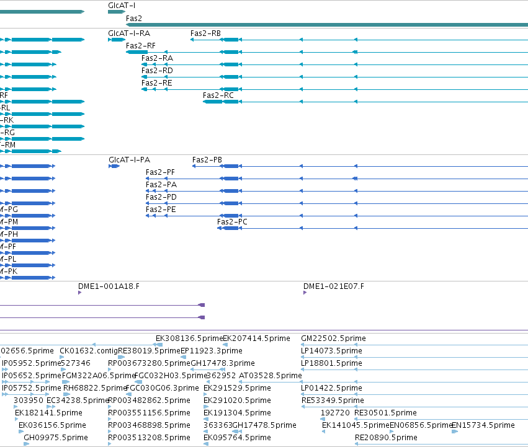Click the Fas2-RE transcript label
The image size is (528, 447).
156,83
